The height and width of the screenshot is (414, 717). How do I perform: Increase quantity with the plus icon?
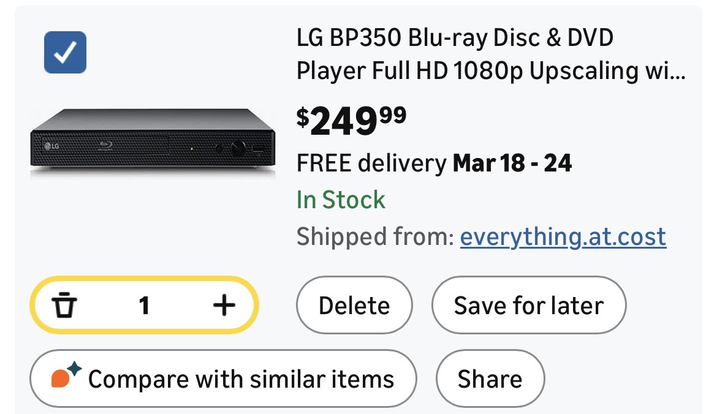pos(224,305)
